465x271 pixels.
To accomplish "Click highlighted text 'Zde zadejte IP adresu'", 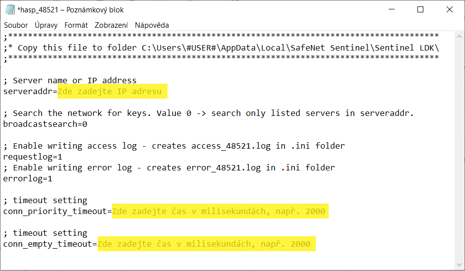I will point(110,91).
